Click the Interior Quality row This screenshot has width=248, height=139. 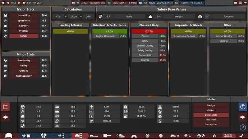228,36
